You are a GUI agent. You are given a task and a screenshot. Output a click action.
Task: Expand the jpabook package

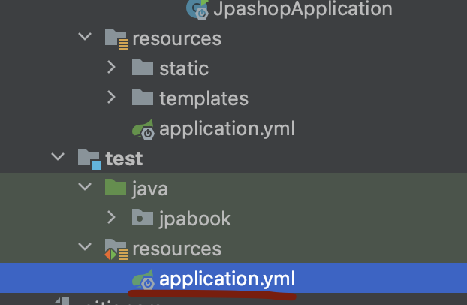[x=111, y=218]
